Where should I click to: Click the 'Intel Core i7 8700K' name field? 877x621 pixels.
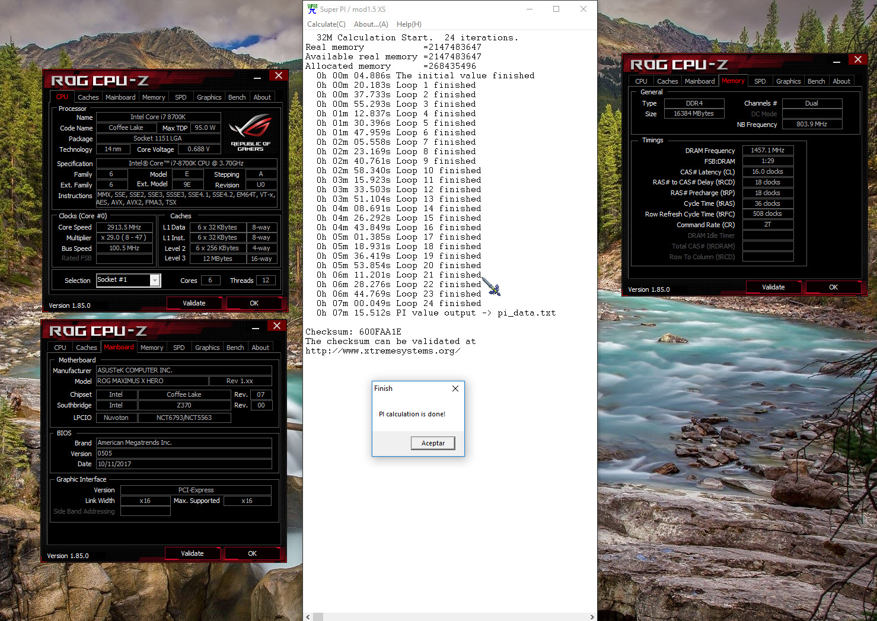pos(158,117)
